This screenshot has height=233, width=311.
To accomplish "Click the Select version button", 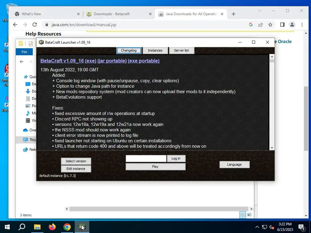I will (x=76, y=161).
